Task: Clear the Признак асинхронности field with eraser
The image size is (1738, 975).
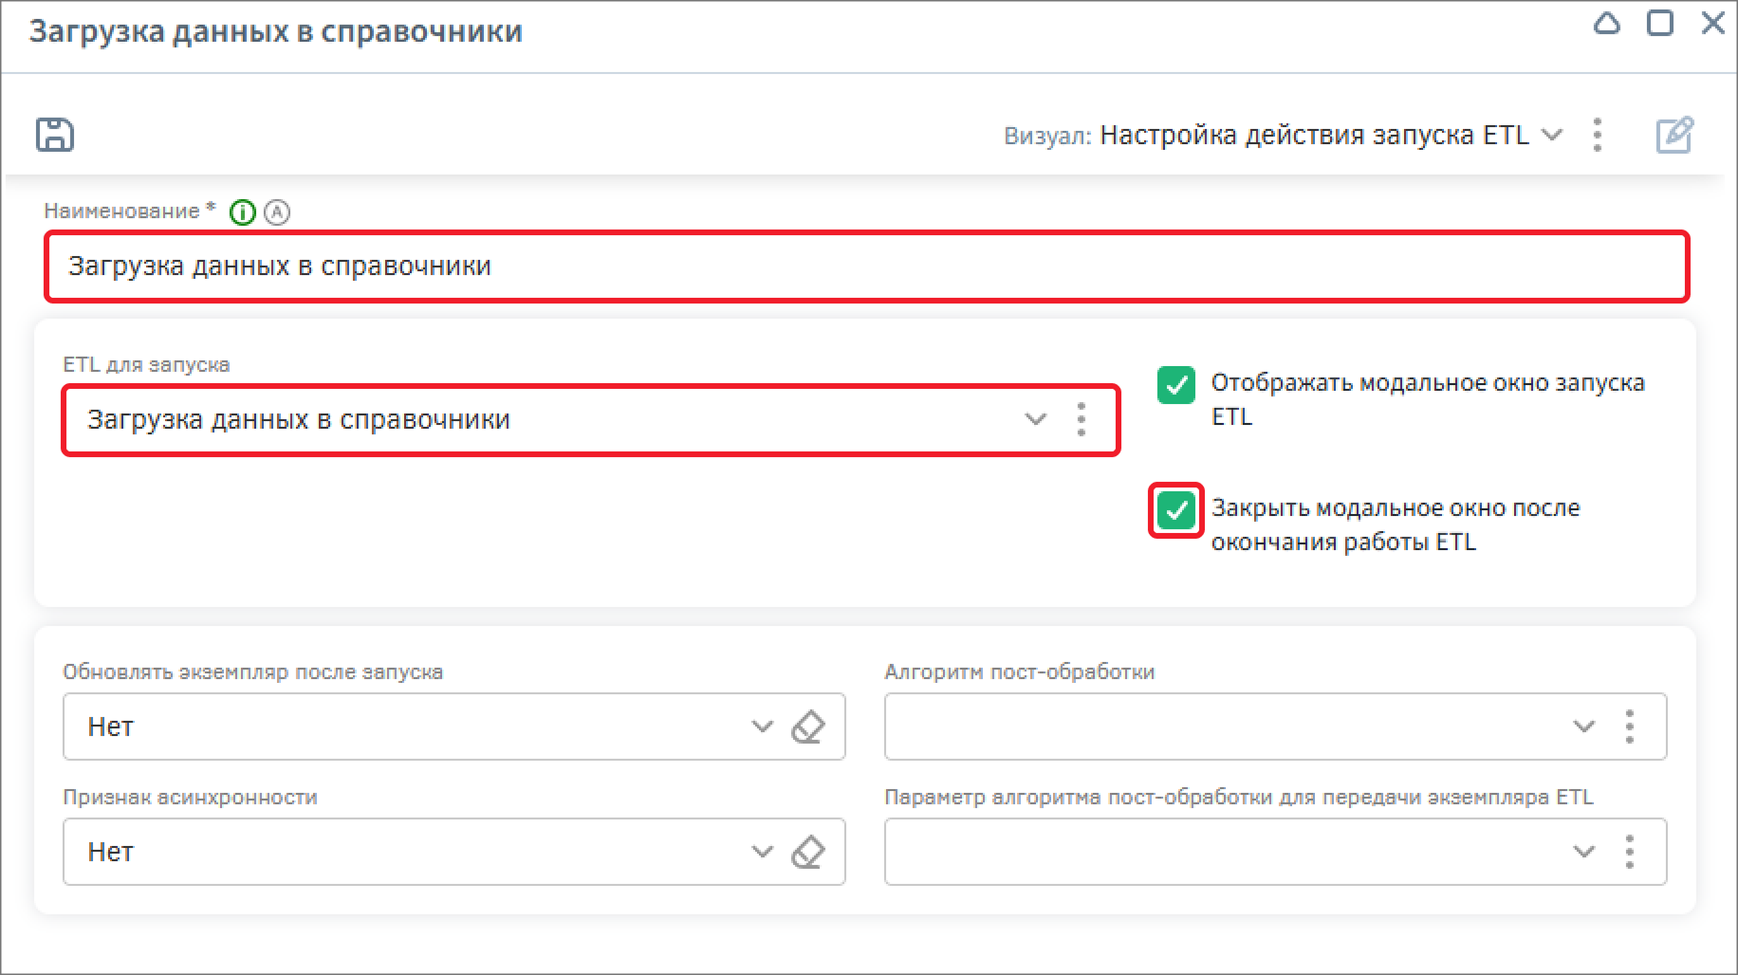Action: [x=807, y=853]
